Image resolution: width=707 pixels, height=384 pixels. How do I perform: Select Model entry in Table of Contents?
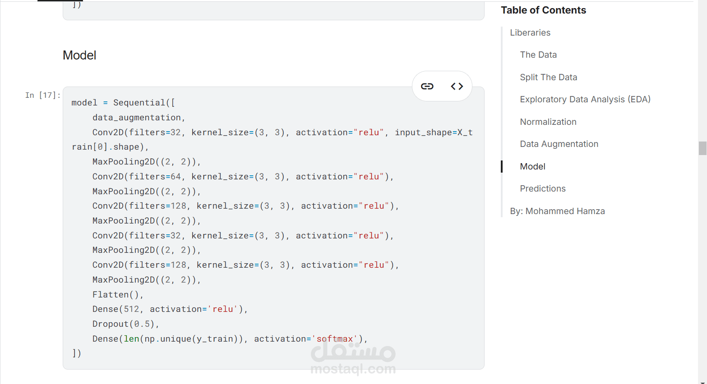532,166
